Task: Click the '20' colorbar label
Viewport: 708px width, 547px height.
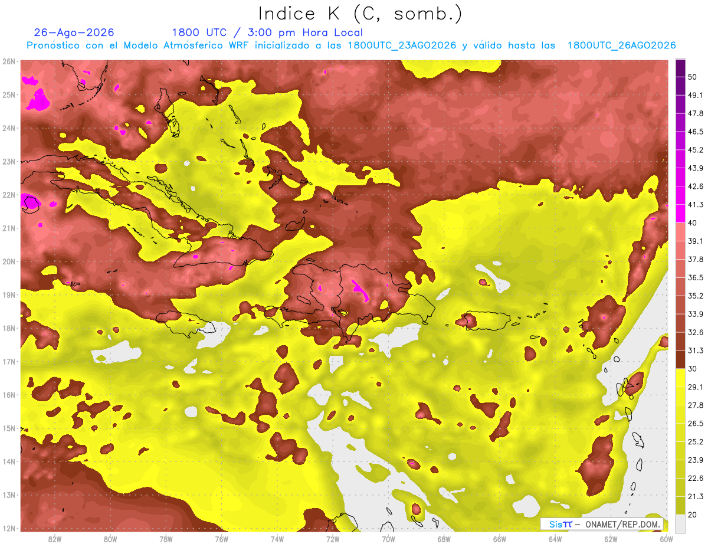Action: pos(693,515)
